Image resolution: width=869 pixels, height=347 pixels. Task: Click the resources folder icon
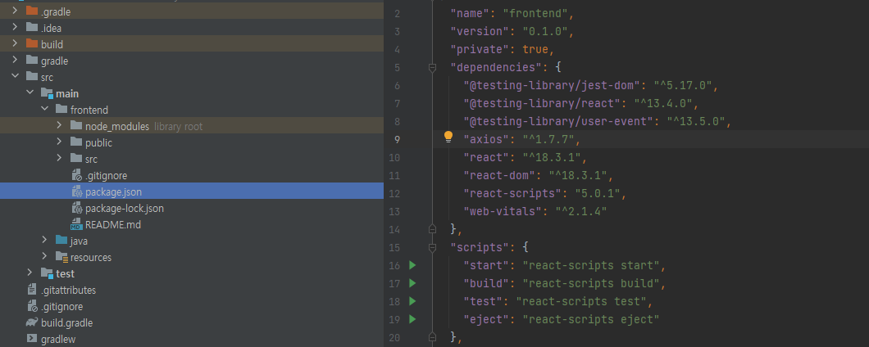click(x=61, y=257)
